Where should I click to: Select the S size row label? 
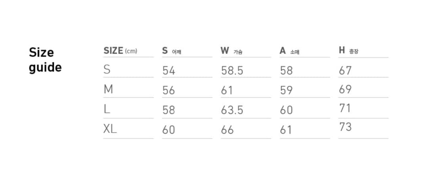coord(107,70)
